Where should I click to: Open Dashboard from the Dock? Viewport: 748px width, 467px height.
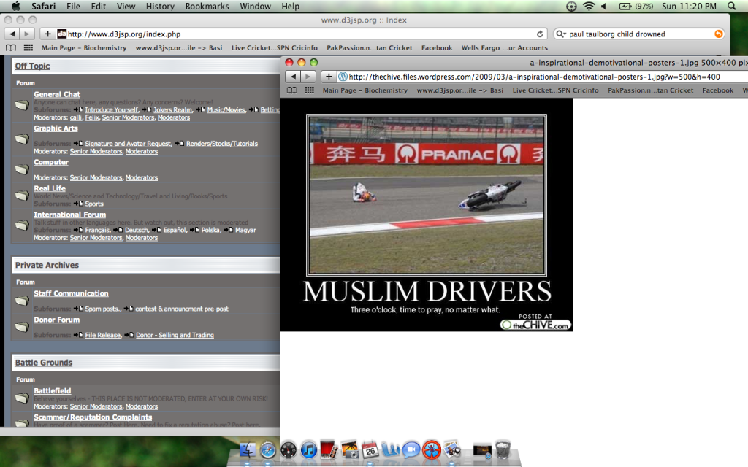[x=288, y=449]
